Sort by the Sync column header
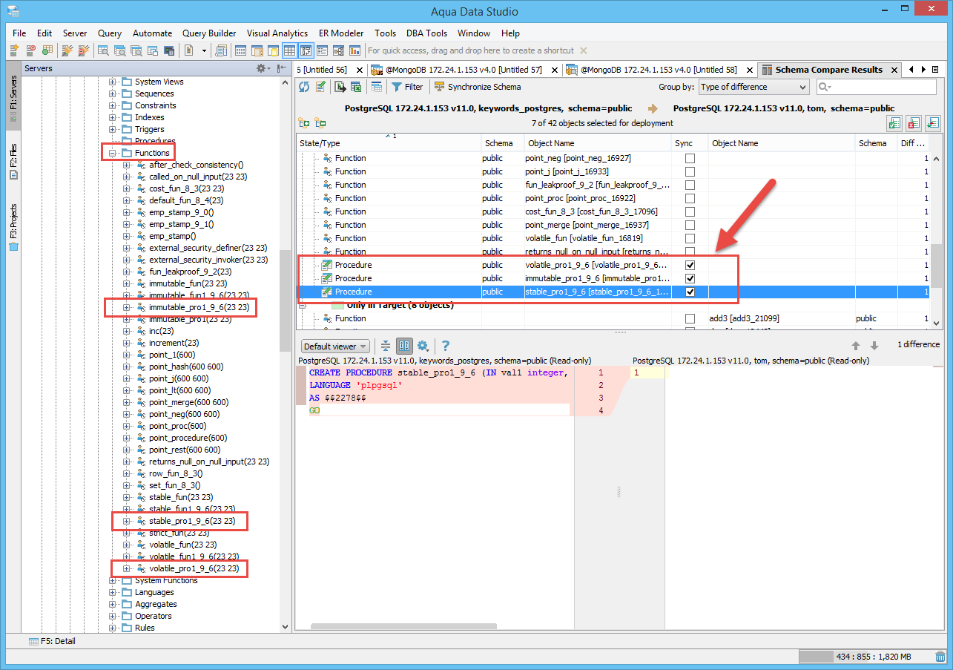953x670 pixels. point(690,143)
